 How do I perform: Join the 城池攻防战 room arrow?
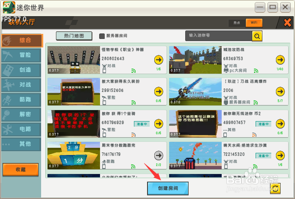(280, 60)
